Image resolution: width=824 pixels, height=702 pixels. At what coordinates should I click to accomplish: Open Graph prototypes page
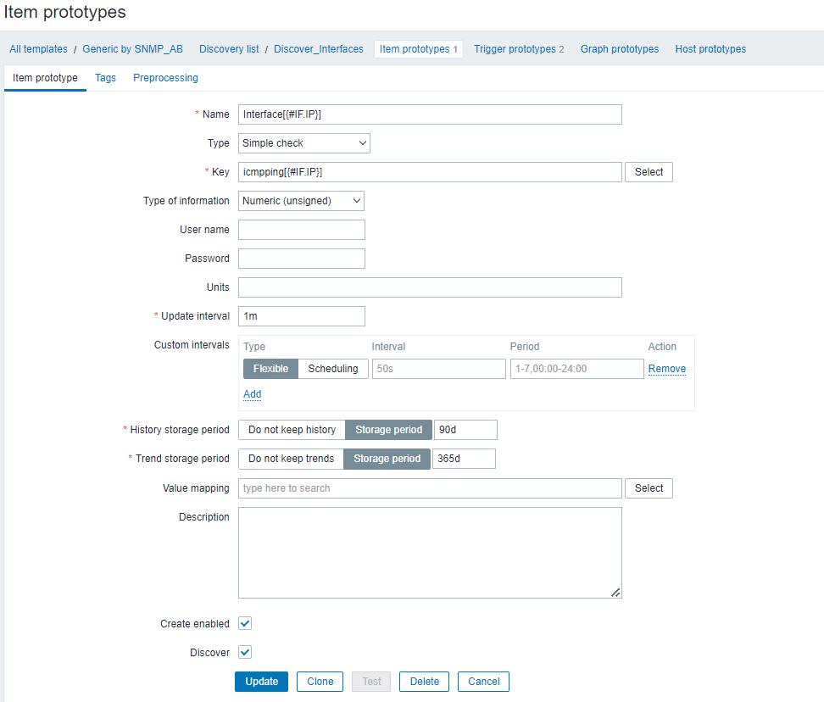point(620,49)
